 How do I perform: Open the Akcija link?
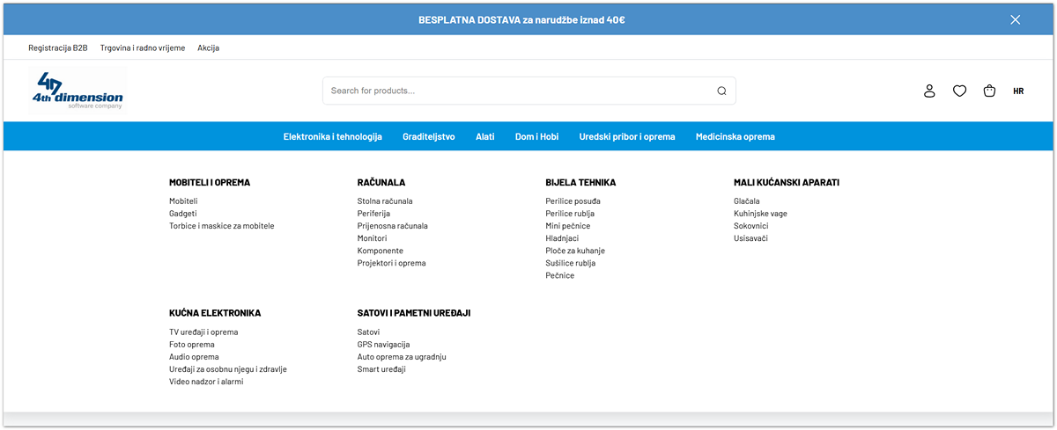point(208,47)
